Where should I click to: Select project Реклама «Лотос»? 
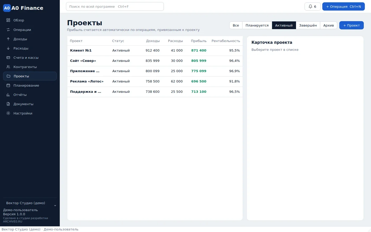coord(155,81)
